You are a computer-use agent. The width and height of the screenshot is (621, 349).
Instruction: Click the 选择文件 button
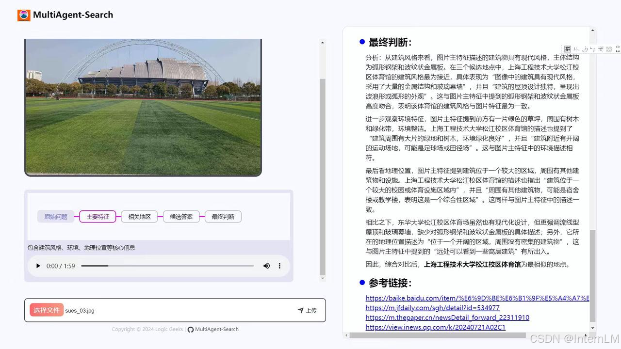[x=47, y=310]
